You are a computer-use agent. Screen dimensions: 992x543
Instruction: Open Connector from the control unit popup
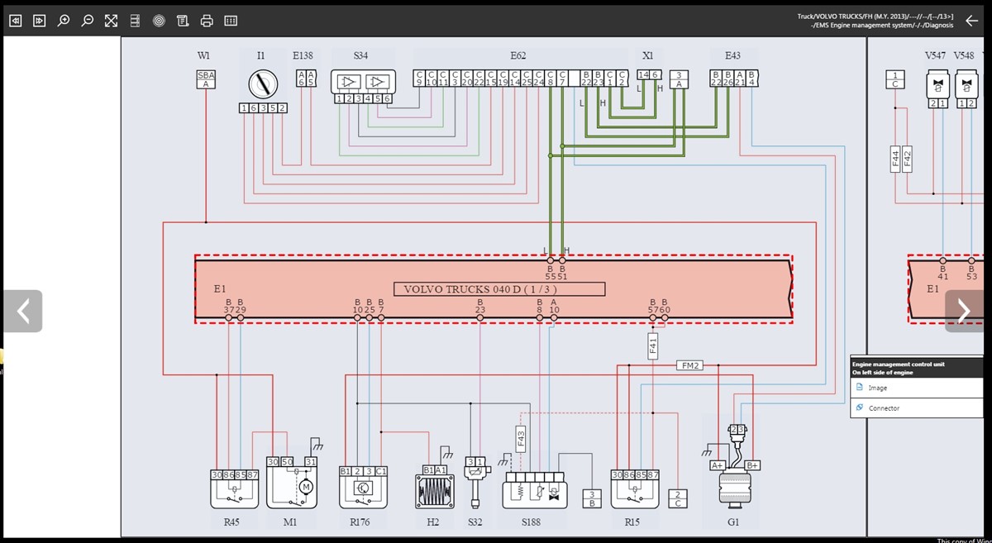884,407
